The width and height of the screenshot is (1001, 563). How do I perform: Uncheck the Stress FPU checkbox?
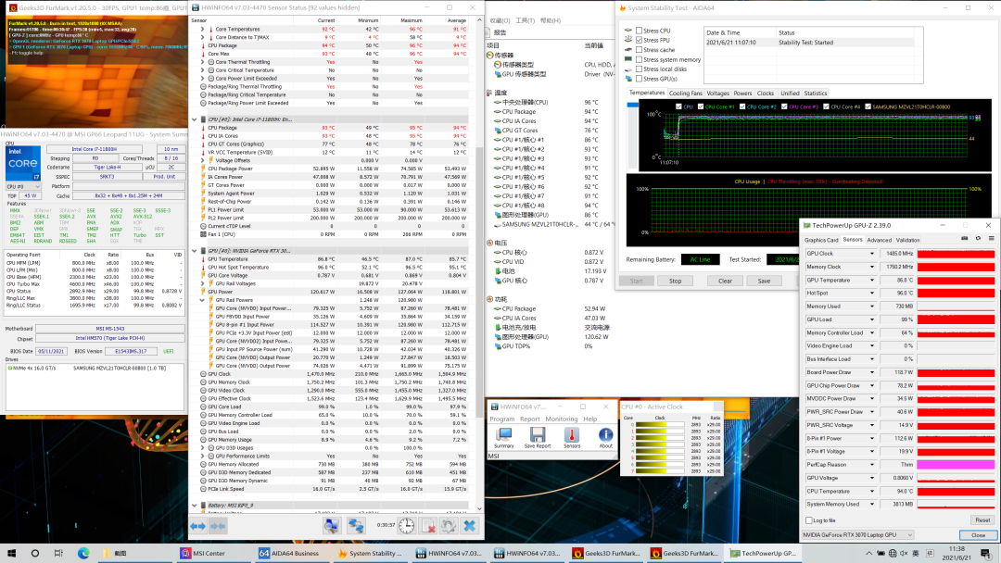click(640, 40)
